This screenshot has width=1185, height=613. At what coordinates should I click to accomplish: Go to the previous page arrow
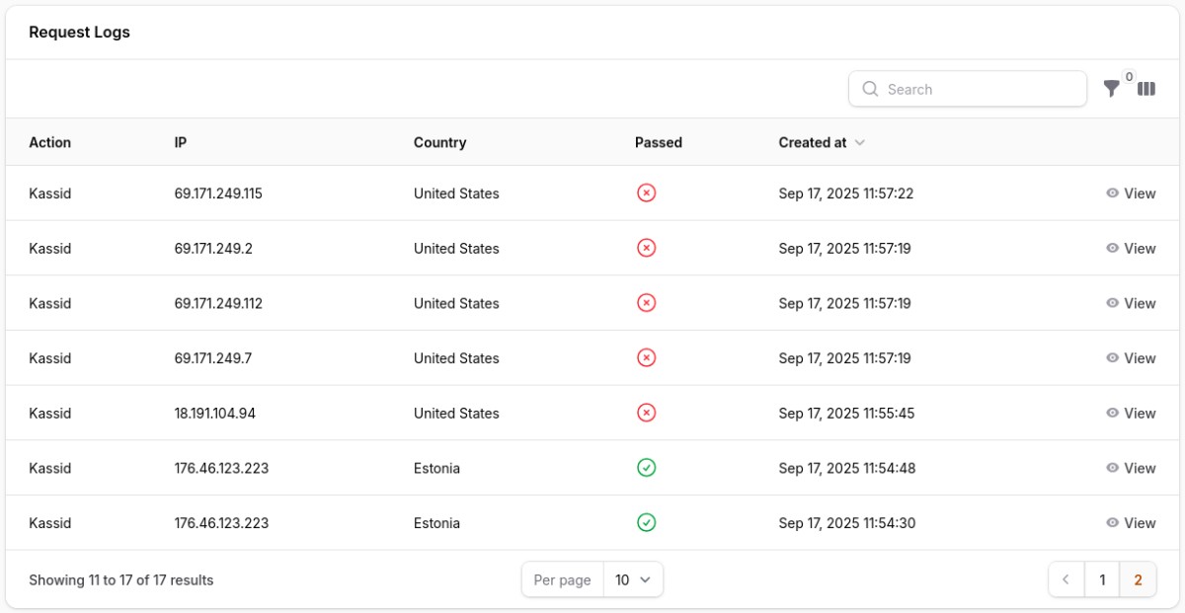pos(1066,580)
